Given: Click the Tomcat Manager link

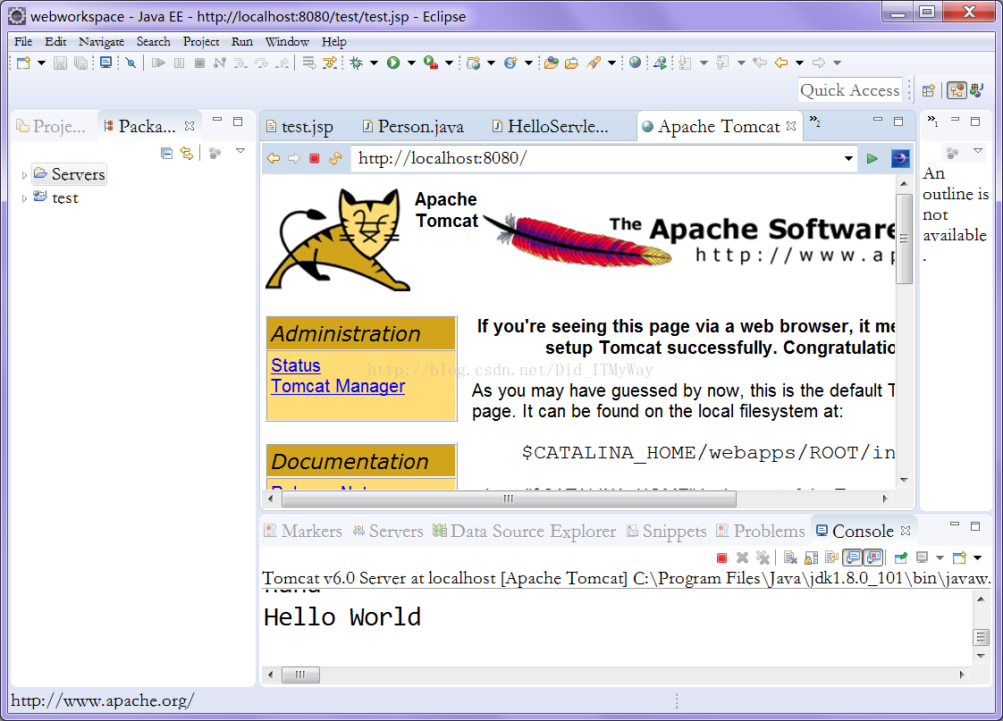Looking at the screenshot, I should [x=338, y=386].
